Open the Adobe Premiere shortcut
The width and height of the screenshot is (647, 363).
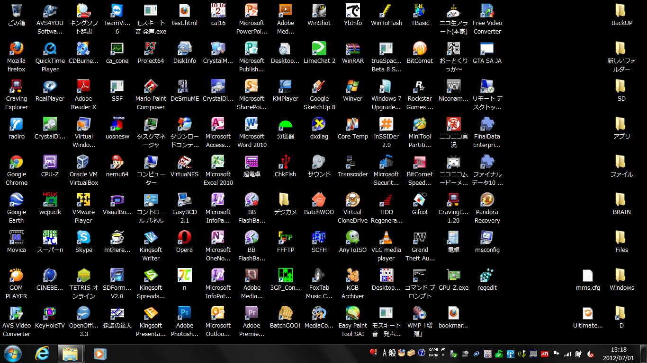252,321
